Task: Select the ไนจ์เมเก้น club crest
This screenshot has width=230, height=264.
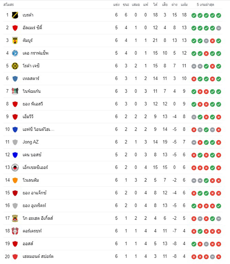Action: 15,91
